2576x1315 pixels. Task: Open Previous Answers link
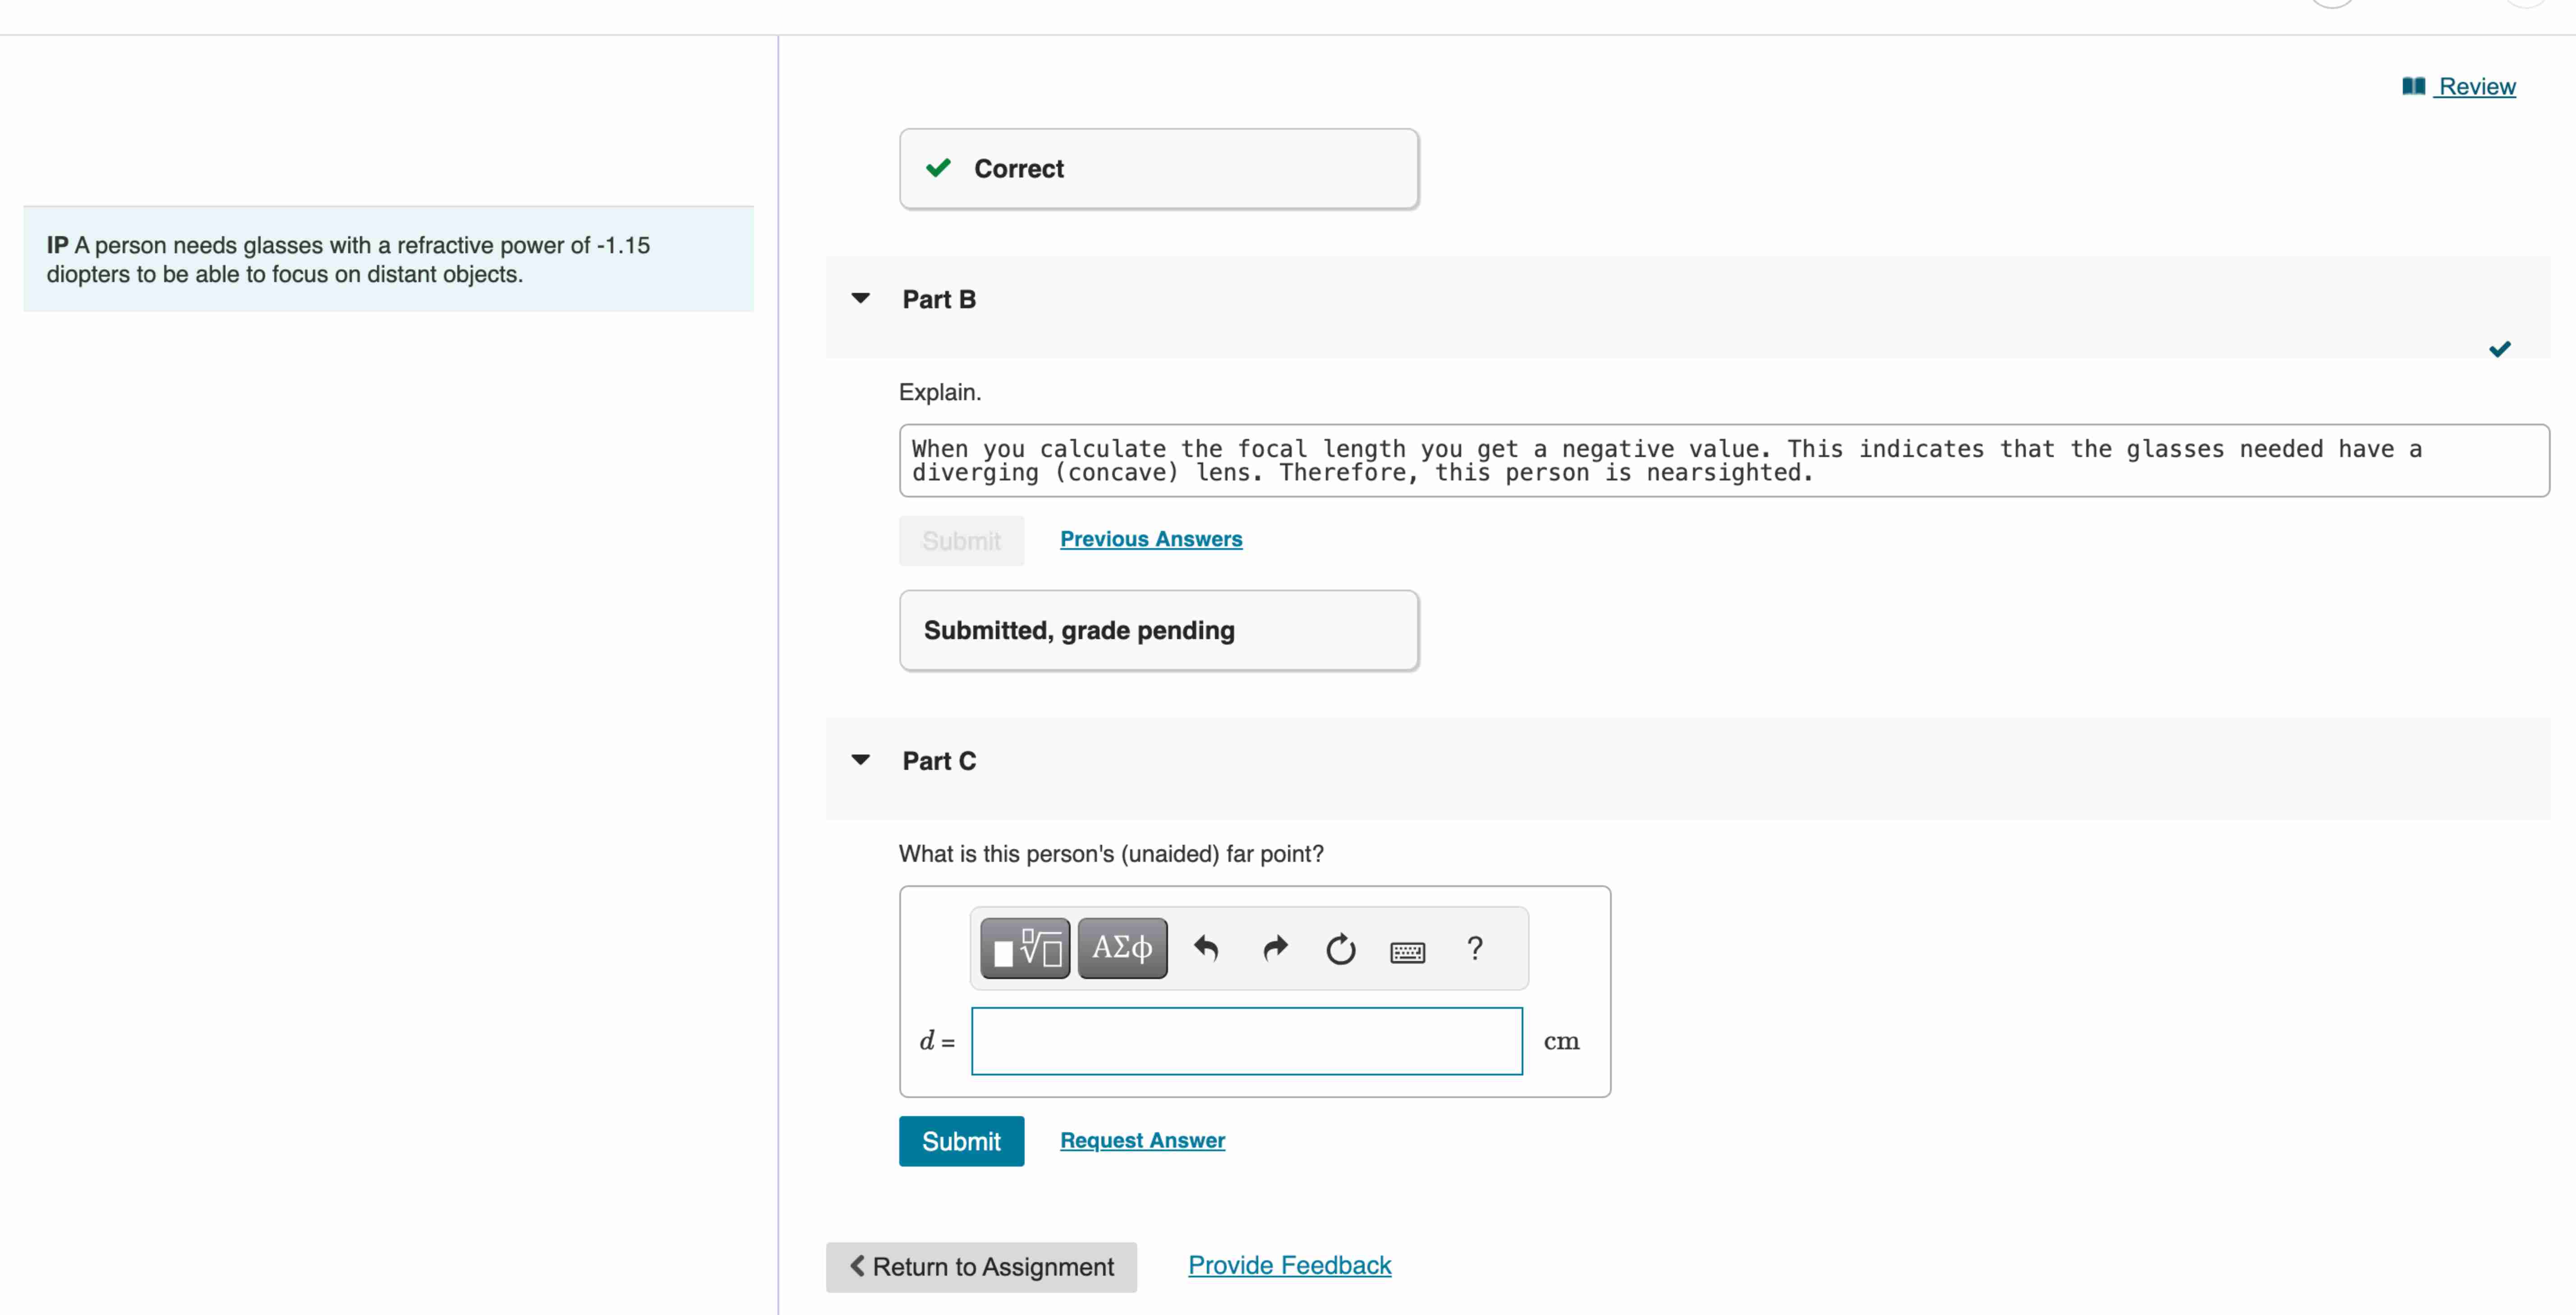1151,539
